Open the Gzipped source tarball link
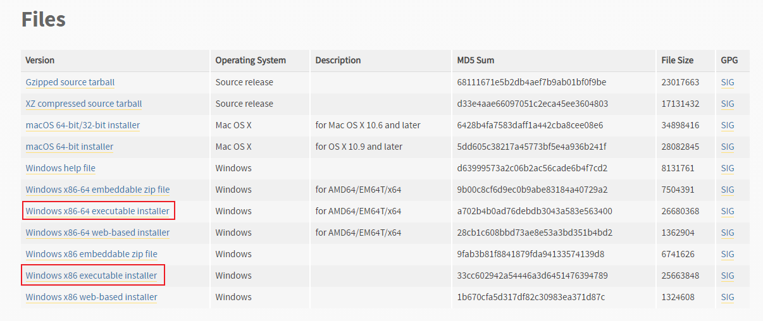763x321 pixels. pos(70,82)
